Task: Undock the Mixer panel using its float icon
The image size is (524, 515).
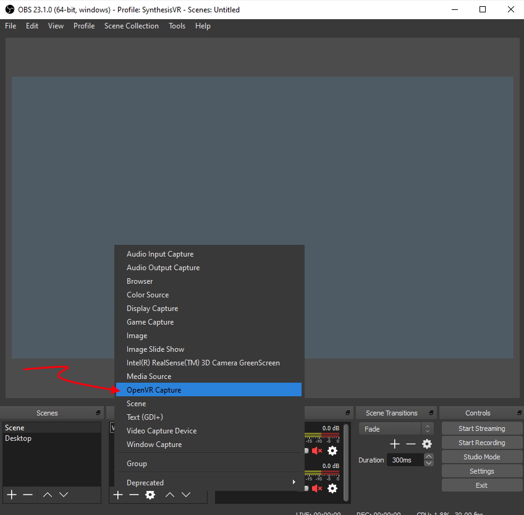Action: [x=347, y=412]
